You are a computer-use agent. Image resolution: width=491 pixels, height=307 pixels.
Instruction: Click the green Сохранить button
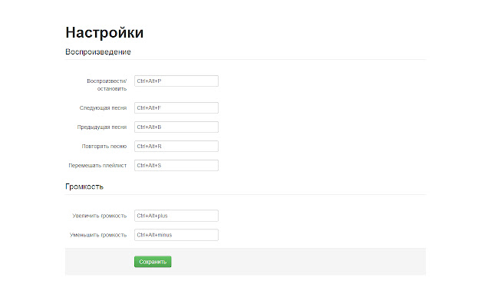153,262
